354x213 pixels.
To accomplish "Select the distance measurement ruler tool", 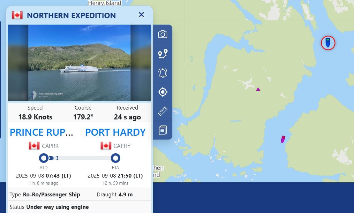I will tap(162, 111).
